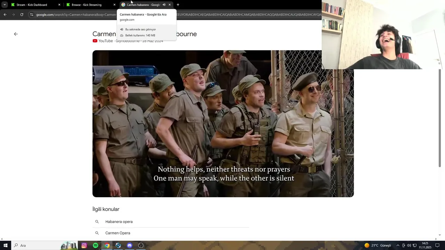Open OBS Studio from the taskbar
Screen dimensions: 445x250
(141, 245)
